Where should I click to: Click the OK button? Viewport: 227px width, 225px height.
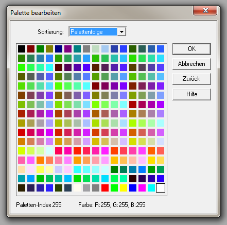click(x=191, y=49)
